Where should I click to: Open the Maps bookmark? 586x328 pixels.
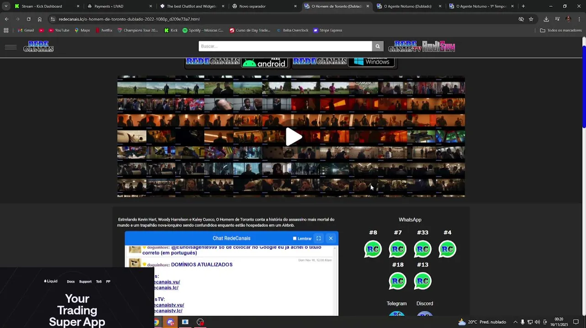82,31
